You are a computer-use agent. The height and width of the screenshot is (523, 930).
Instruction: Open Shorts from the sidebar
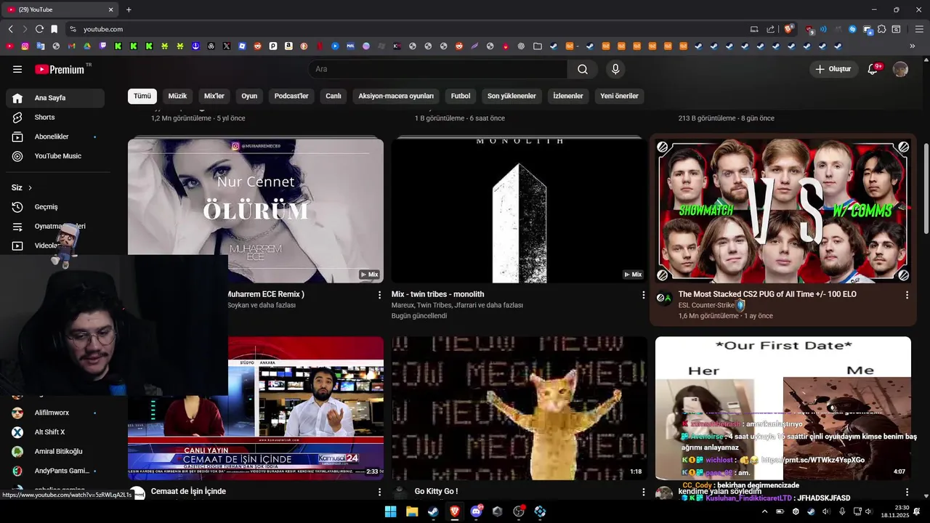coord(55,118)
